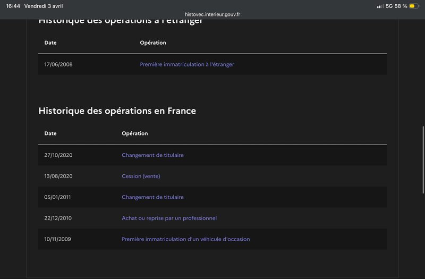
Task: Open 'Première immatriculation d'un véhicule d'occasion' link
Action: click(185, 239)
